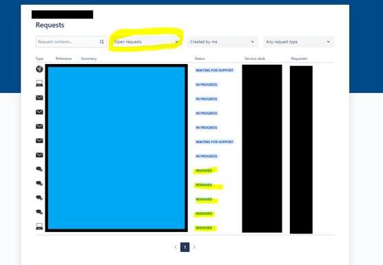Expand the "Created by me" filter dropdown
Image resolution: width=383 pixels, height=265 pixels.
click(222, 42)
